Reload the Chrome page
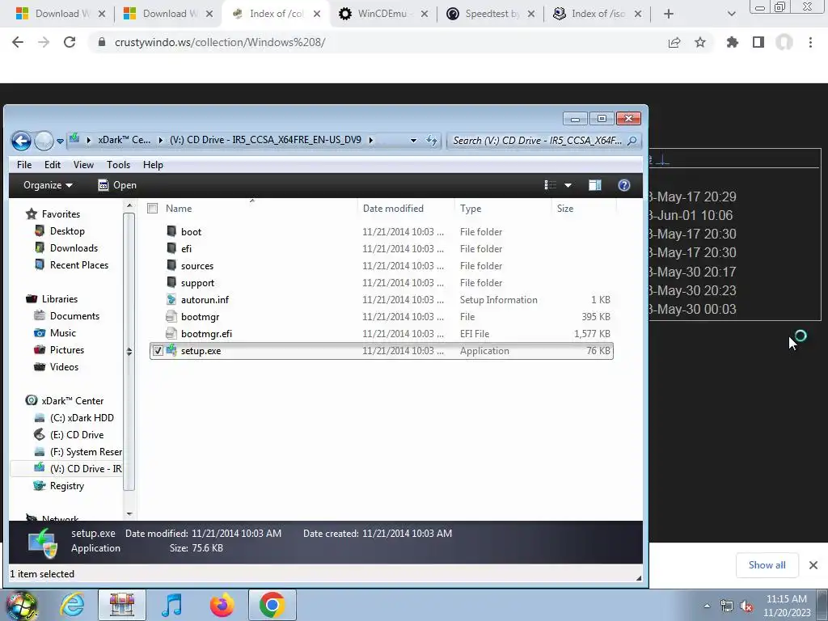The height and width of the screenshot is (621, 828). pyautogui.click(x=70, y=42)
